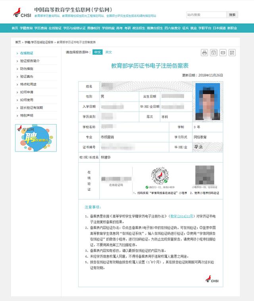Open the 教学[2014]11号 link
This screenshot has height=301, width=254.
tap(181, 216)
